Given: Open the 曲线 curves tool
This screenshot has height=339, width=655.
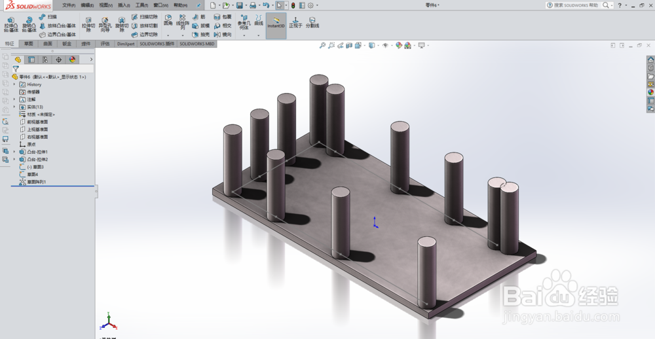Looking at the screenshot, I should coord(259,20).
